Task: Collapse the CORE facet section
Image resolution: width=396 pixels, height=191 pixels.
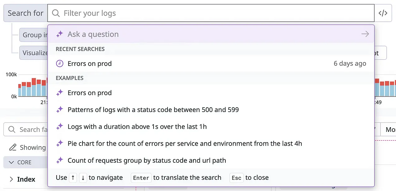Action: click(x=11, y=162)
